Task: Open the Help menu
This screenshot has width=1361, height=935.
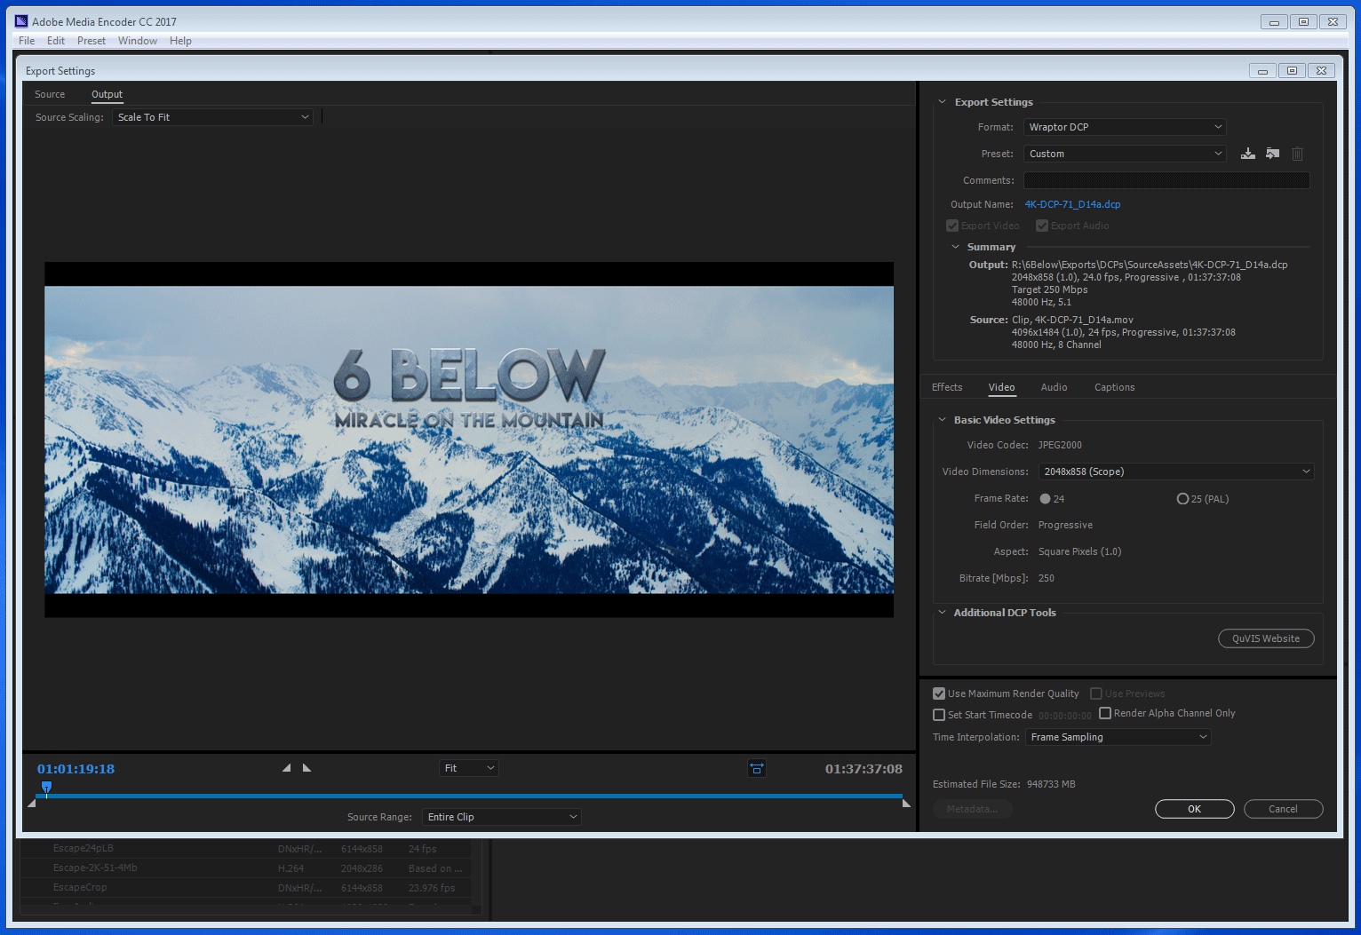Action: click(x=180, y=41)
